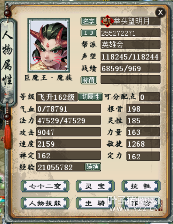Open the 七十二变 panel

[x=45, y=186]
